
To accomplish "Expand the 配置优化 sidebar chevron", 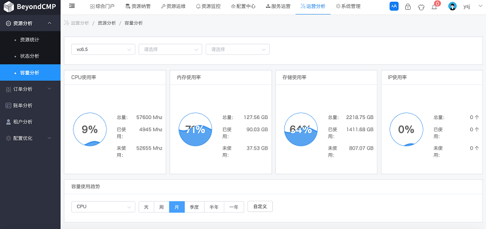I will point(49,138).
